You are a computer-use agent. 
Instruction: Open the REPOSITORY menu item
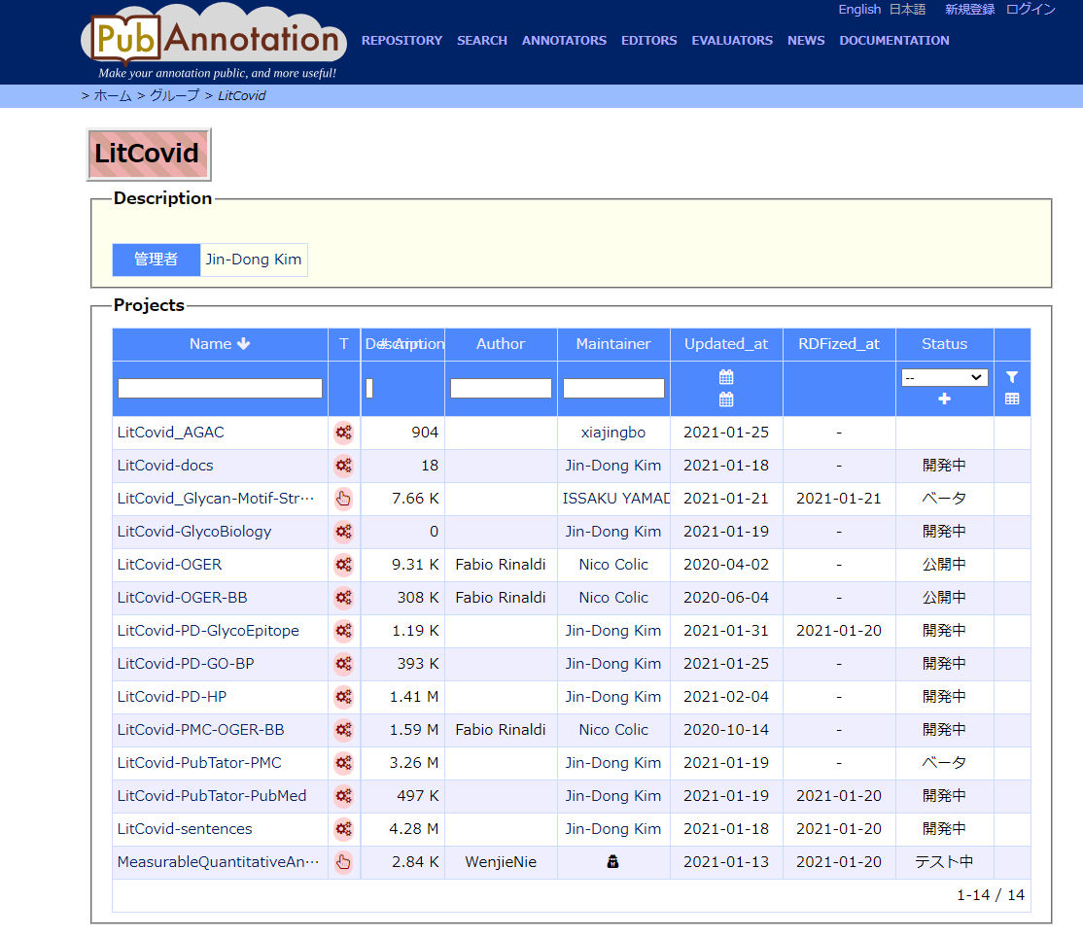click(x=402, y=41)
